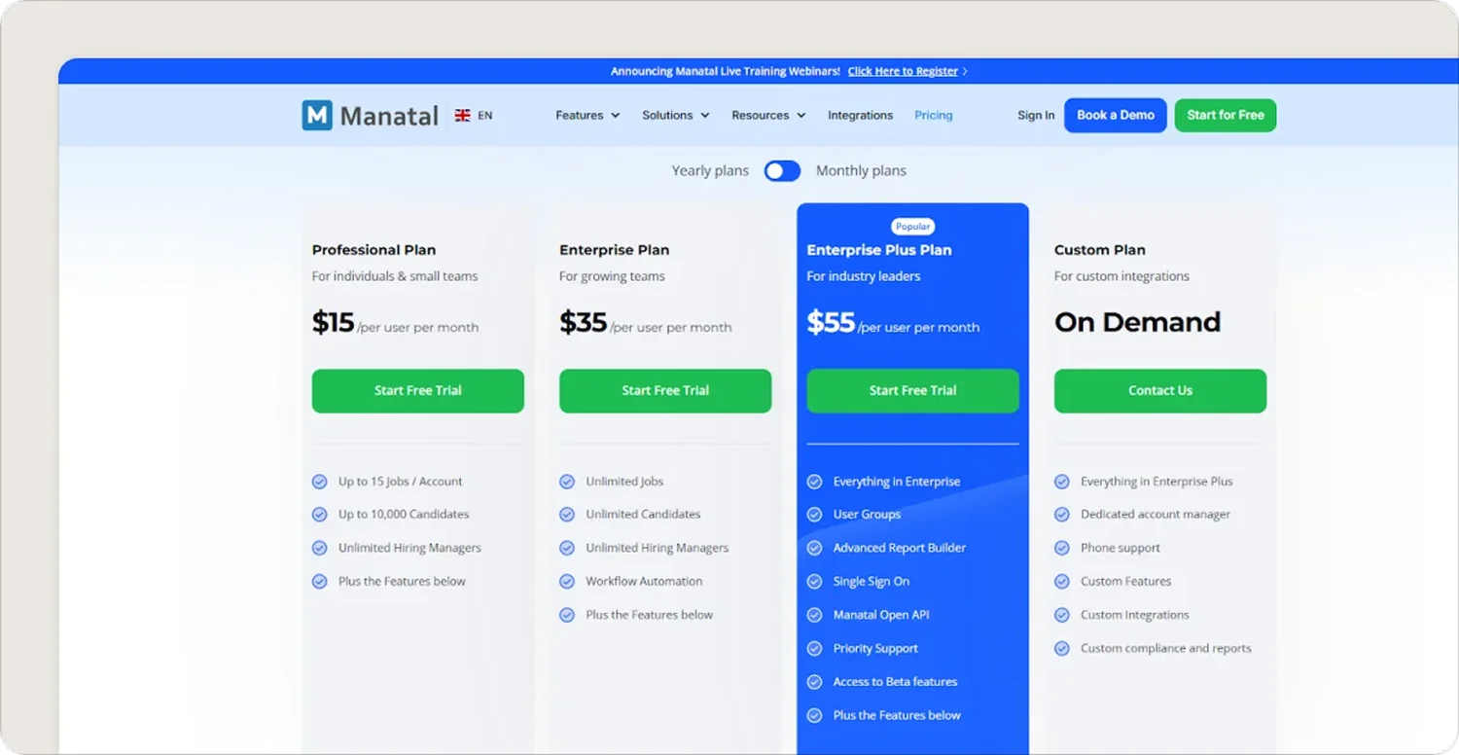
Task: Select the Monthly plans label
Action: [861, 171]
